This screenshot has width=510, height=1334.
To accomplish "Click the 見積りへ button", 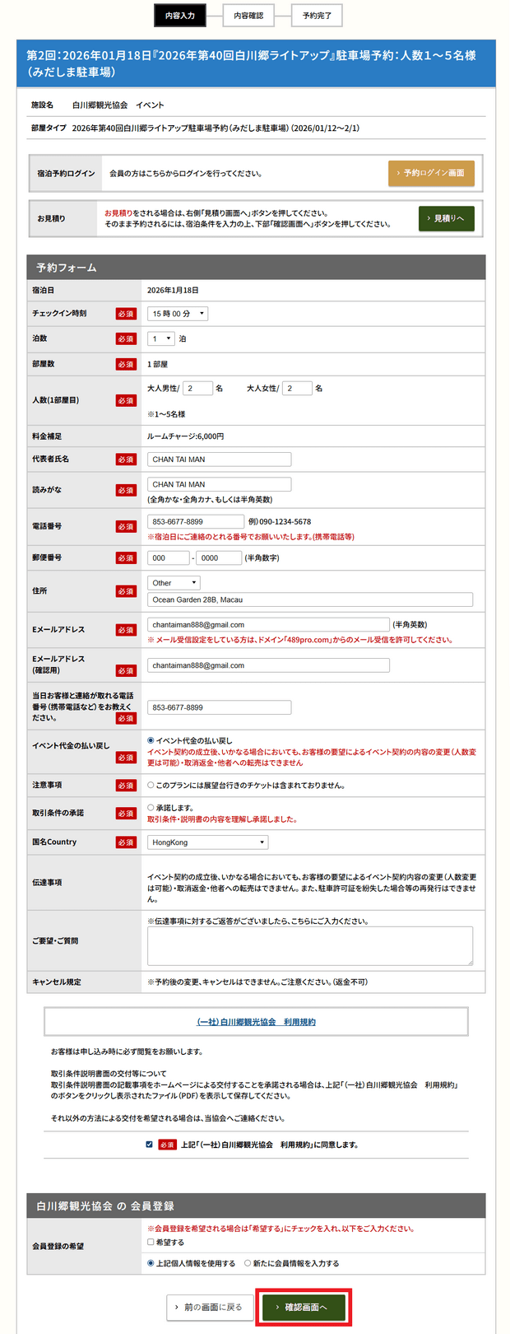I will 446,218.
